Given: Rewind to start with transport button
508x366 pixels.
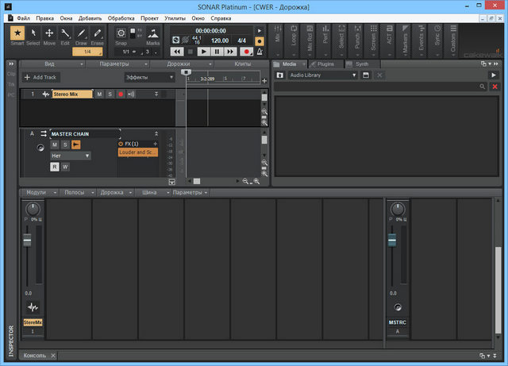Looking at the screenshot, I should [x=176, y=52].
